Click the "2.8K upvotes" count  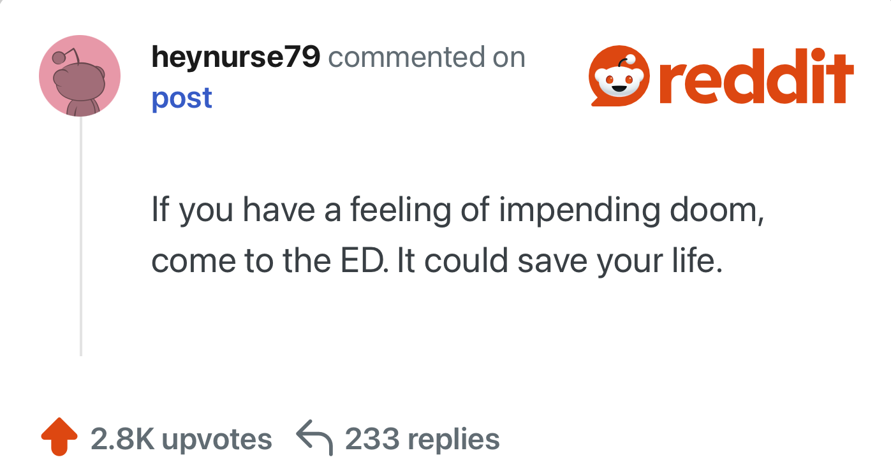[181, 439]
